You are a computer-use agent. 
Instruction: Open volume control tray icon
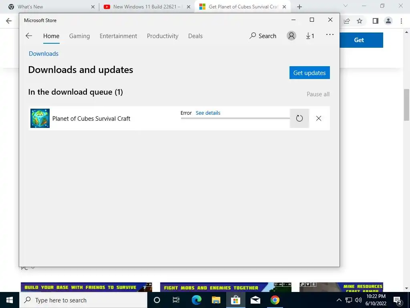[x=358, y=300]
